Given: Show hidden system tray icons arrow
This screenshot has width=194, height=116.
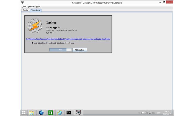Looking at the screenshot, I should (x=139, y=113).
